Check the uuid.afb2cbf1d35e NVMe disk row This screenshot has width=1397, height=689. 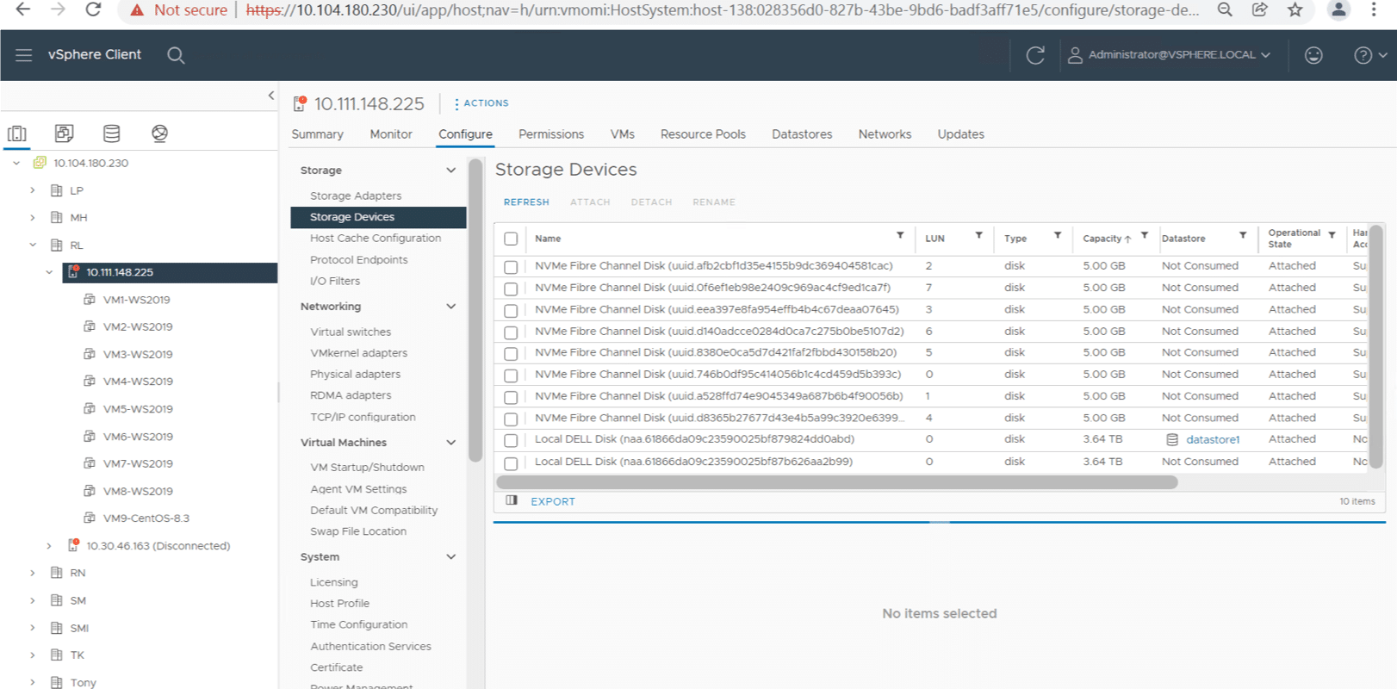coord(511,267)
